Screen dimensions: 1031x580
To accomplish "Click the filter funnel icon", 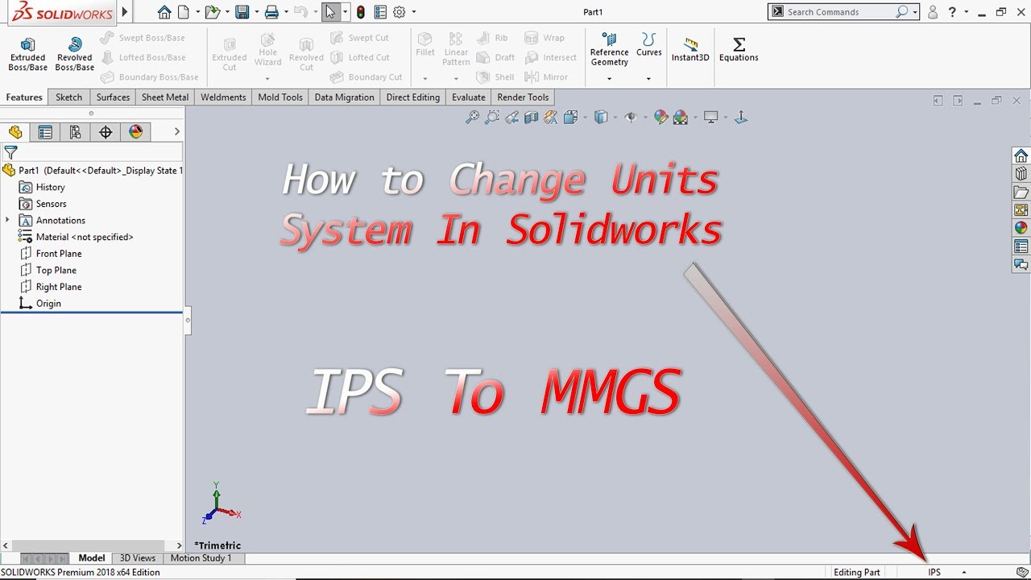I will pyautogui.click(x=10, y=152).
